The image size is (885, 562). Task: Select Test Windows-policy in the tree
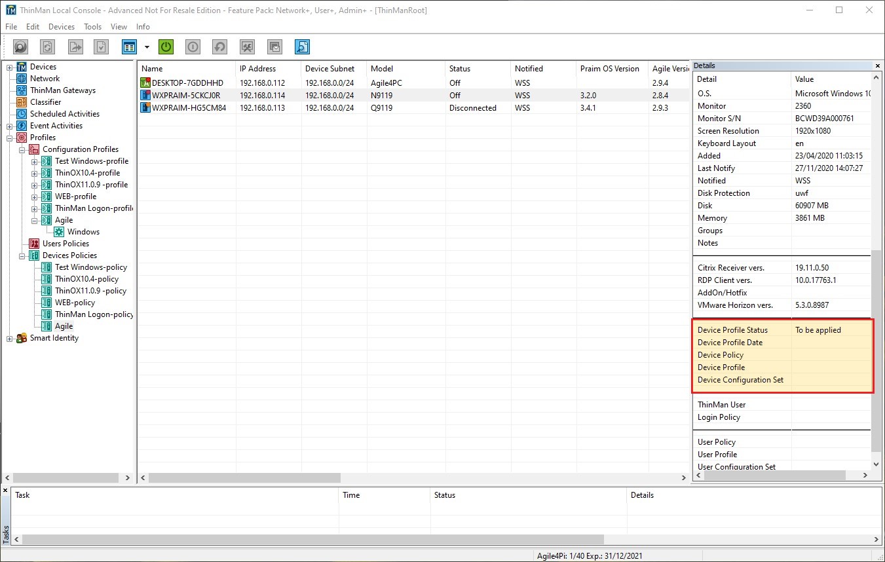[91, 267]
